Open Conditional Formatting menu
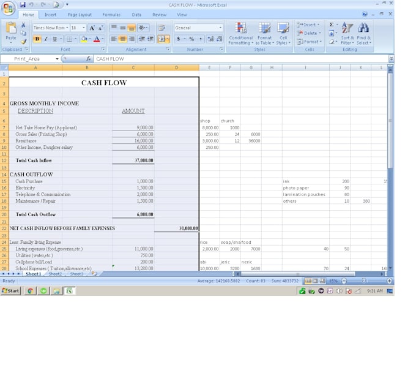This screenshot has height=370, width=416. 240,34
